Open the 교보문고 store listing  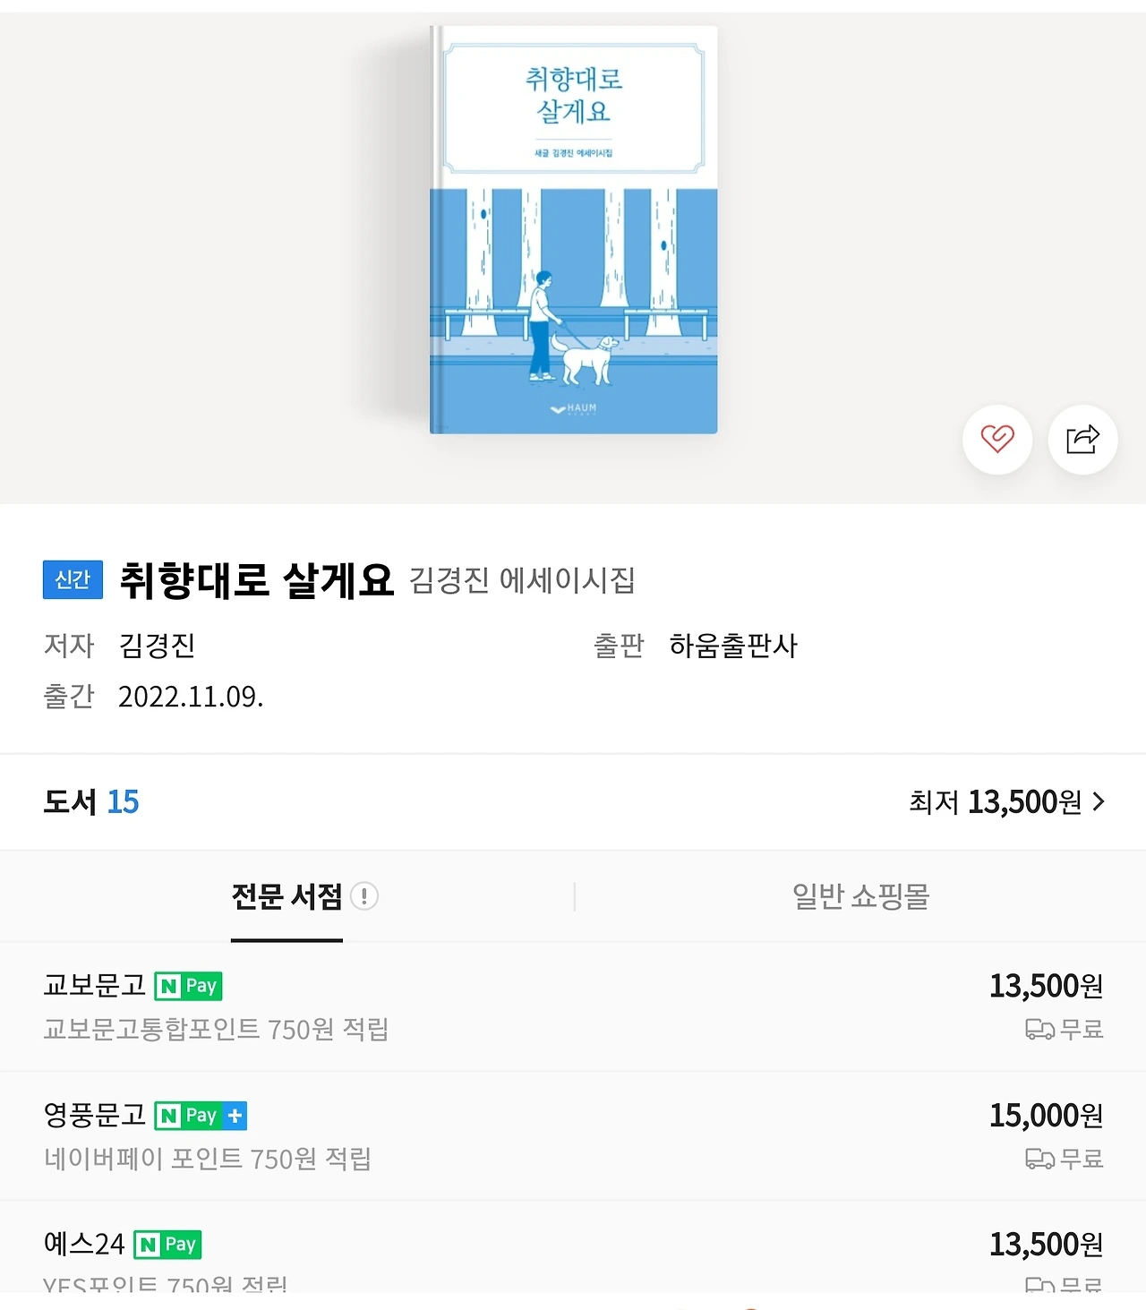573,1007
